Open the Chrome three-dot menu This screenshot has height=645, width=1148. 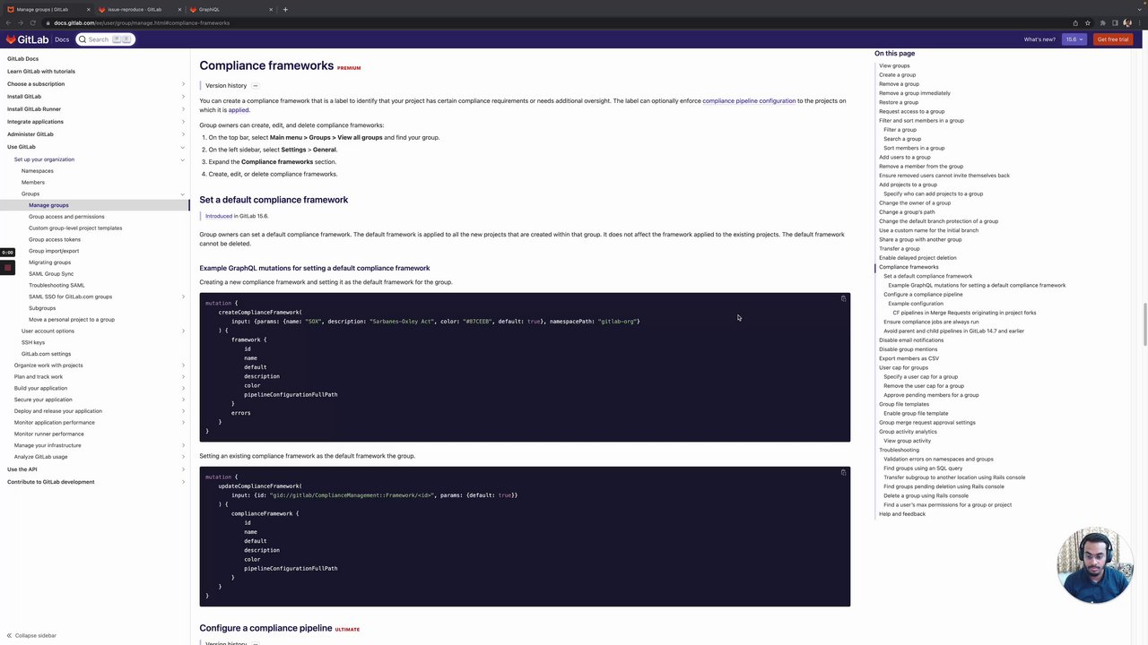click(x=1140, y=22)
